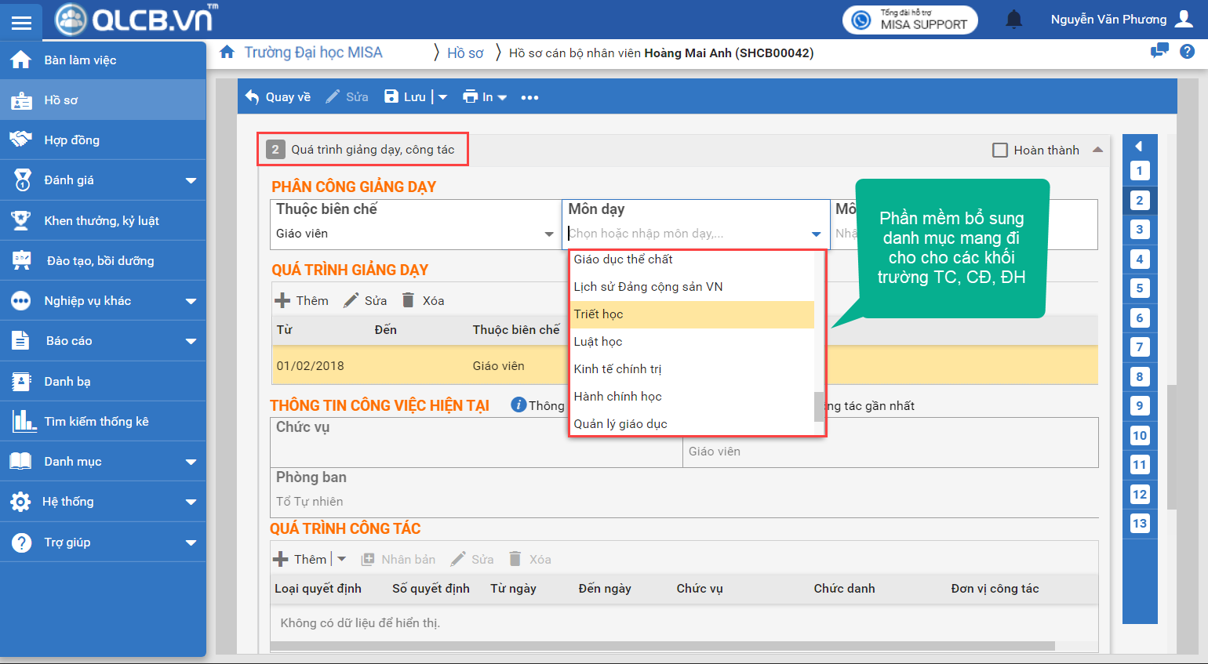Select Triết học from the list
The image size is (1208, 664).
tap(599, 314)
